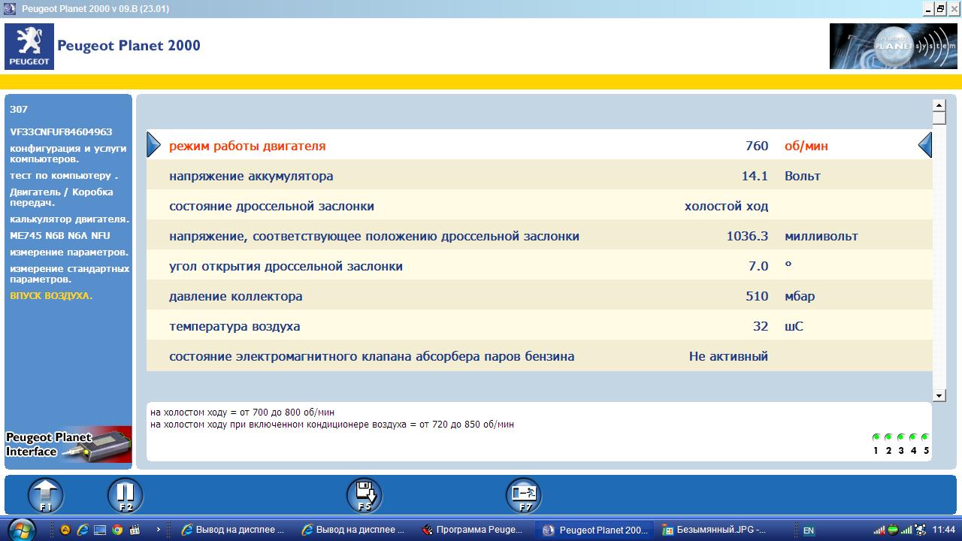Click the 'Не активный' valve state value

click(728, 356)
